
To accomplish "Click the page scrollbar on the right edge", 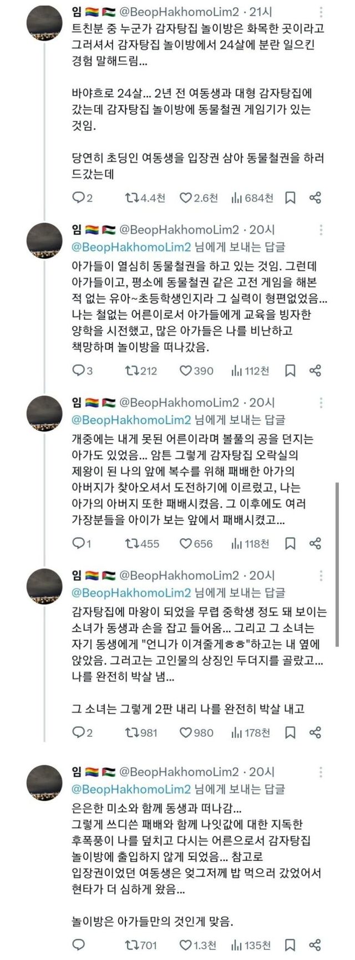I will point(338,527).
